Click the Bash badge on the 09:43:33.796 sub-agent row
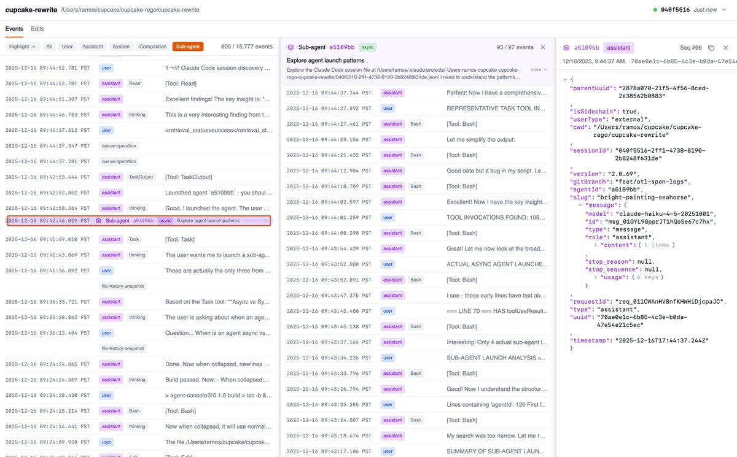Image resolution: width=737 pixels, height=457 pixels. (416, 374)
